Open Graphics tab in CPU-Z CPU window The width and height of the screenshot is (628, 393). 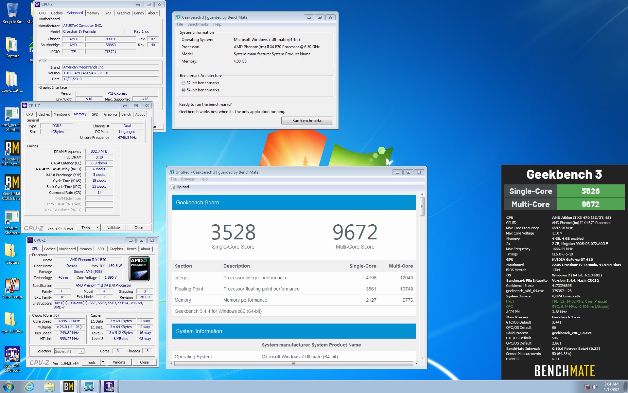pyautogui.click(x=116, y=249)
